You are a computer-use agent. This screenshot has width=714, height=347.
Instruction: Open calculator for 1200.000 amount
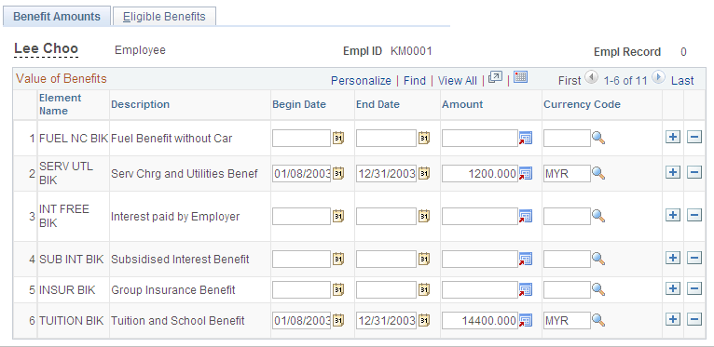coord(526,173)
